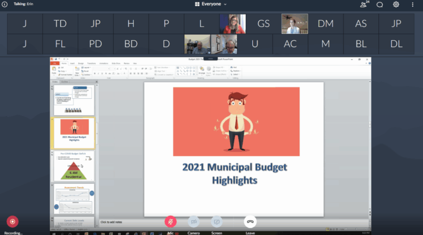
Task: Select the GS participant tile
Action: [263, 23]
